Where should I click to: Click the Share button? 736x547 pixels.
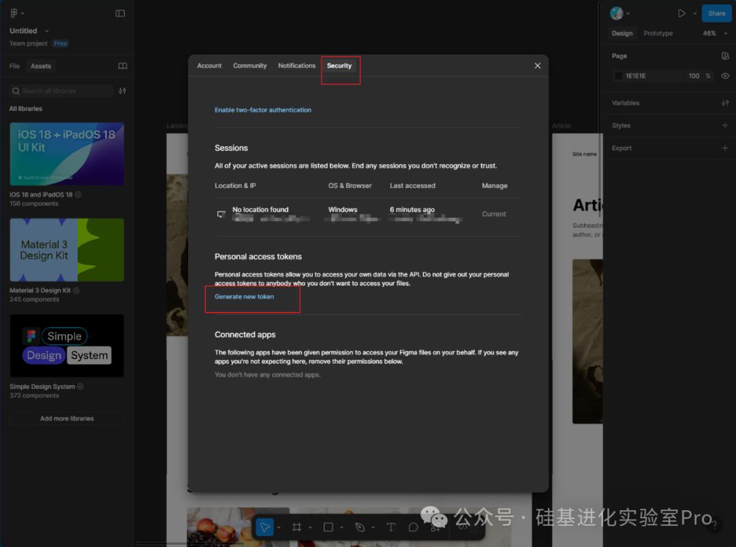(717, 13)
